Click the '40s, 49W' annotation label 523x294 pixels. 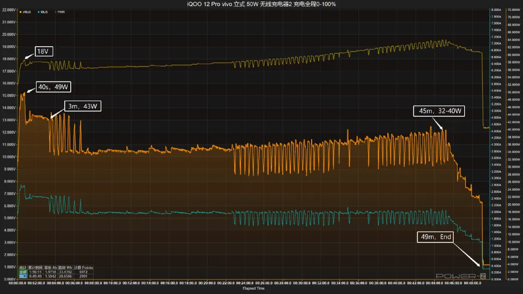(x=53, y=87)
